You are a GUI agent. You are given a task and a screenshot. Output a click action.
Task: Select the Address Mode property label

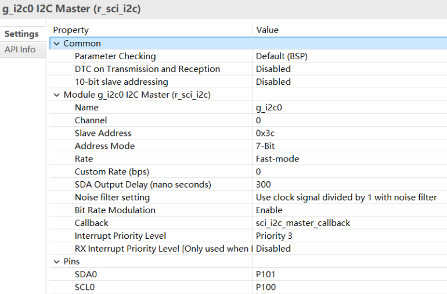(104, 146)
